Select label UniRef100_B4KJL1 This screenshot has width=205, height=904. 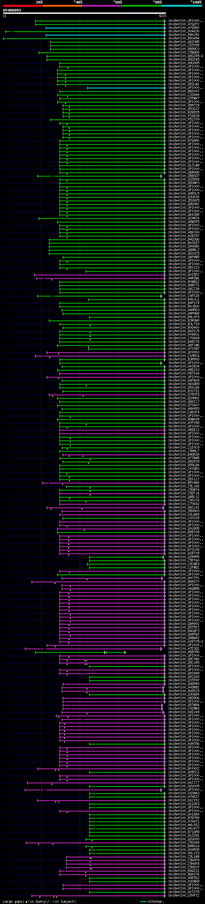click(x=184, y=299)
